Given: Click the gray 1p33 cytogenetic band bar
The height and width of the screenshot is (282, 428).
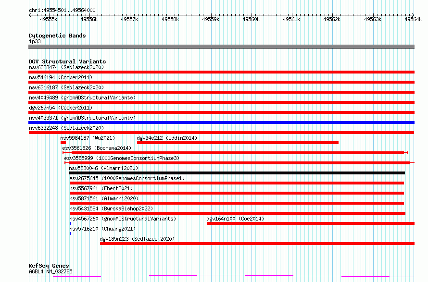Looking at the screenshot, I should pos(221,47).
